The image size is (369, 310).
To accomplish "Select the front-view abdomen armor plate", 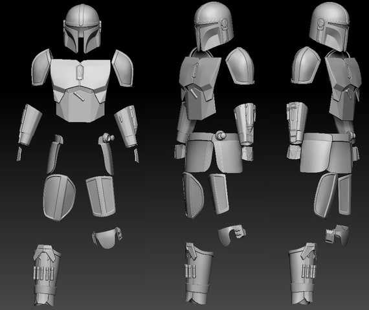I will click(x=80, y=104).
